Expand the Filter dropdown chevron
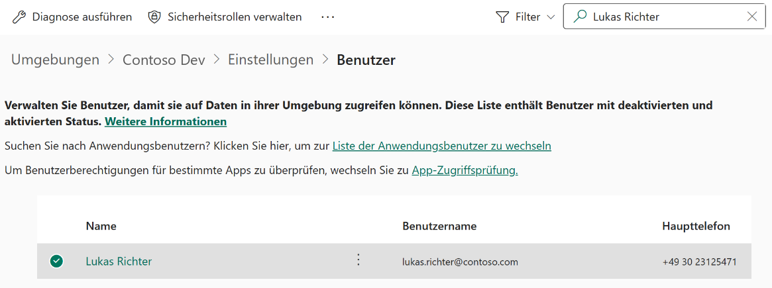Image resolution: width=772 pixels, height=288 pixels. pyautogui.click(x=551, y=17)
